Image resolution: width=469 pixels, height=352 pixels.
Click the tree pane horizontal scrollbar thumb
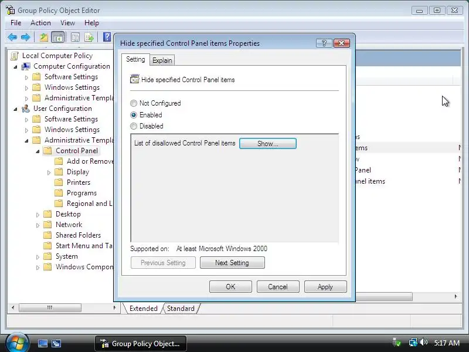pos(50,307)
